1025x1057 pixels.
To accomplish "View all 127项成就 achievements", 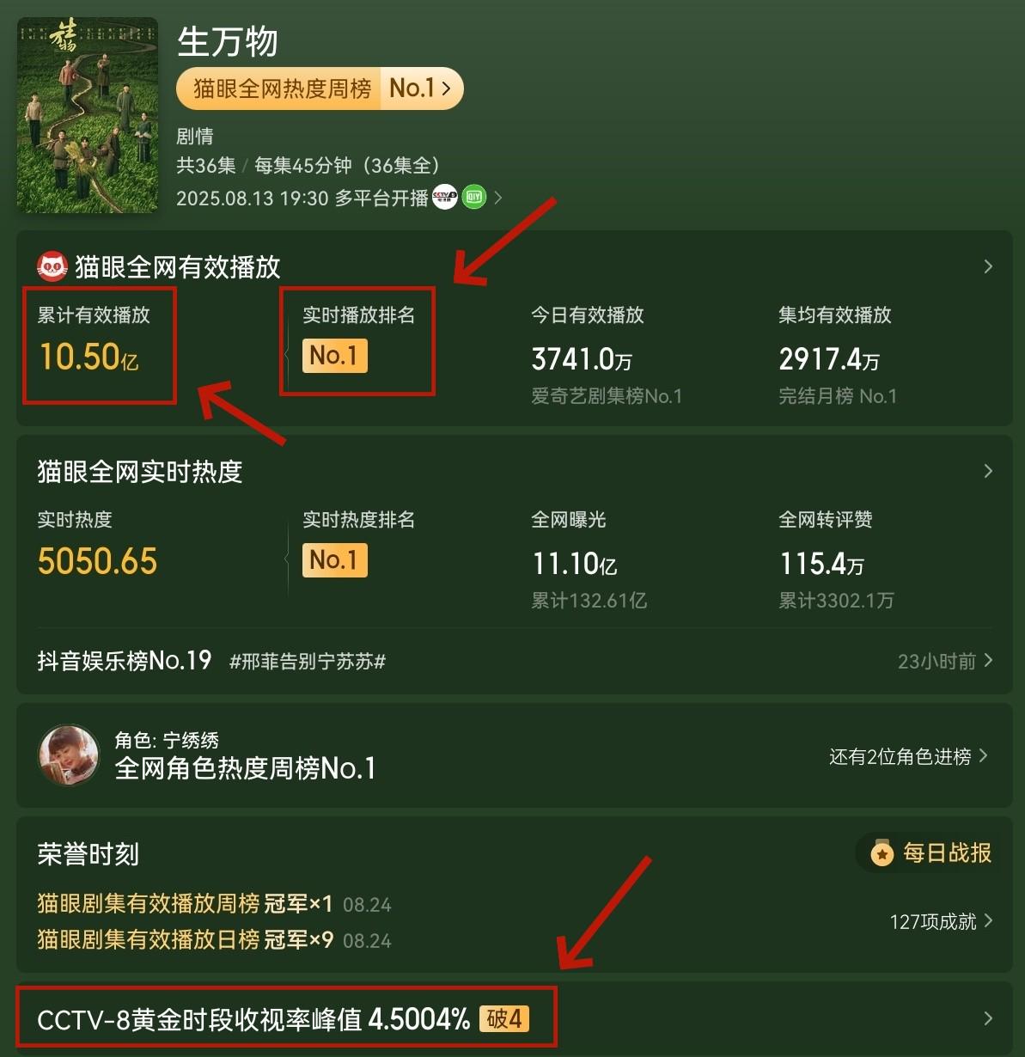I will [941, 922].
